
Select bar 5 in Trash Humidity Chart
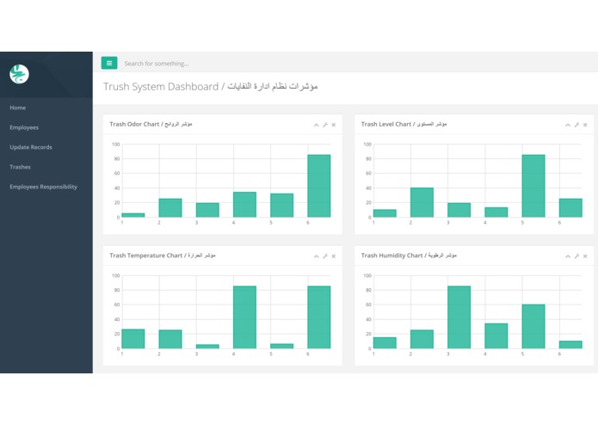click(x=533, y=326)
